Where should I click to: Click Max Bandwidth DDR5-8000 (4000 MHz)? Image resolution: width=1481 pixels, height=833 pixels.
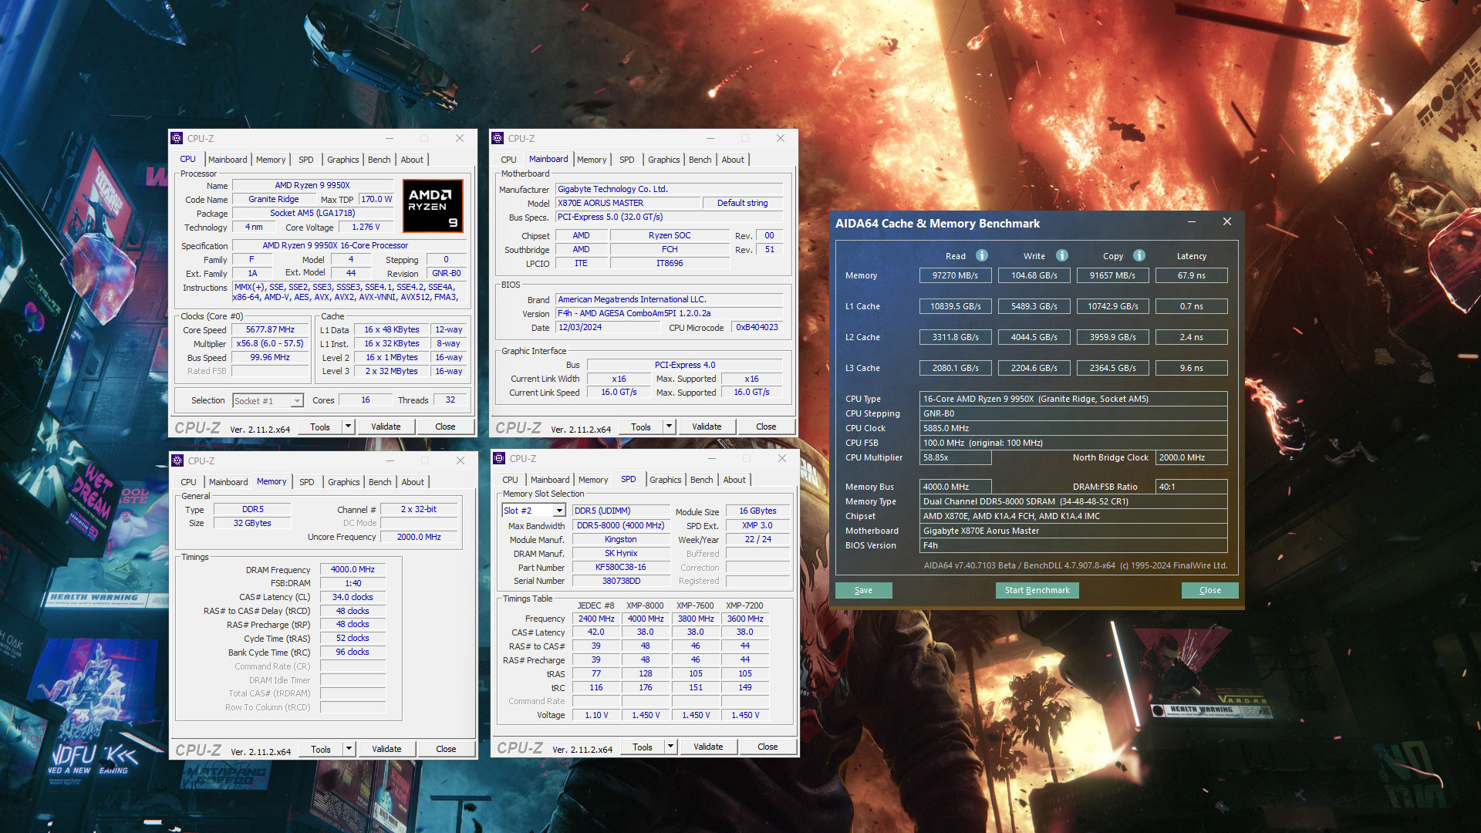621,525
